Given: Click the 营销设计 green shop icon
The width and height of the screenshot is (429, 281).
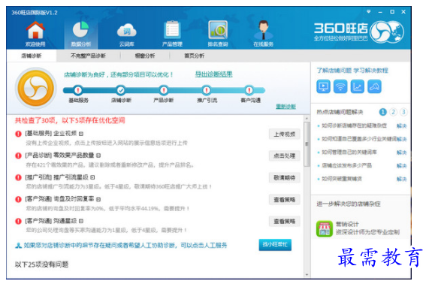Looking at the screenshot, I should [325, 228].
